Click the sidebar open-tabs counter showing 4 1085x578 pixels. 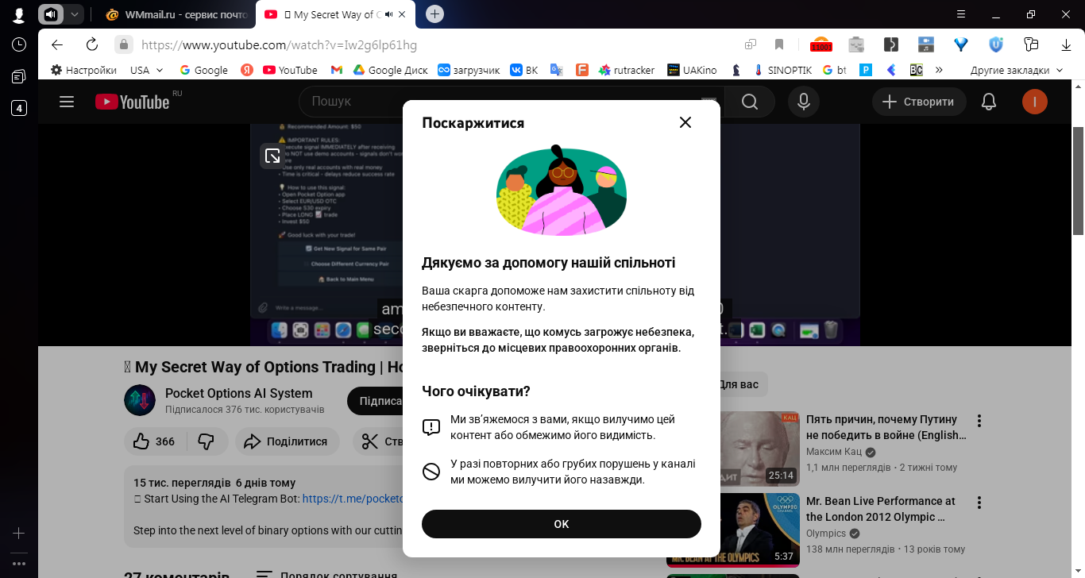(19, 108)
